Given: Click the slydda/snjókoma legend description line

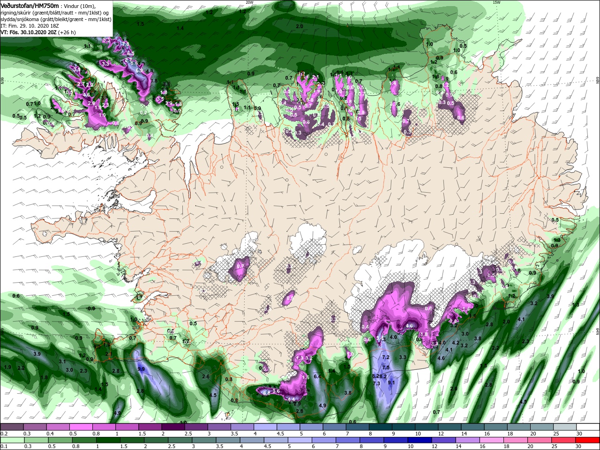Looking at the screenshot, I should pyautogui.click(x=56, y=19).
